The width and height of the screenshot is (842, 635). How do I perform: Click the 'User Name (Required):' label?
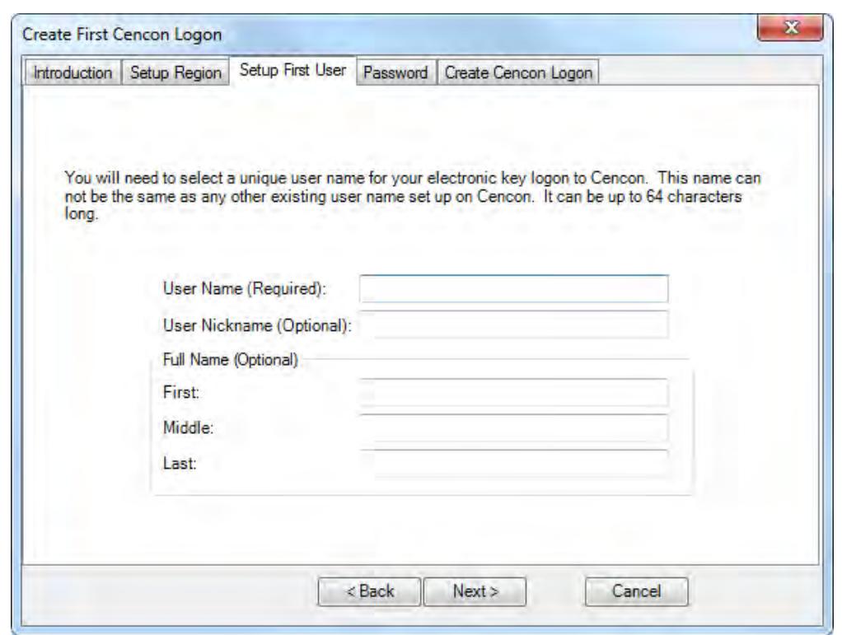click(245, 289)
